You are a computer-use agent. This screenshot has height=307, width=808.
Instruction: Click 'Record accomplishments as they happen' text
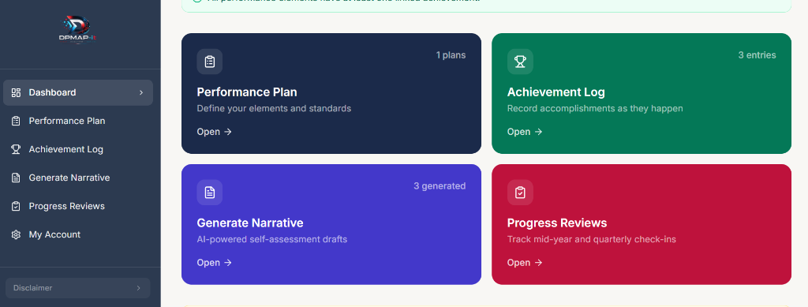[595, 109]
